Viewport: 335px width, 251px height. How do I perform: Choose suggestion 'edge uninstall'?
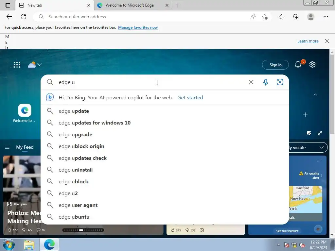(165, 170)
